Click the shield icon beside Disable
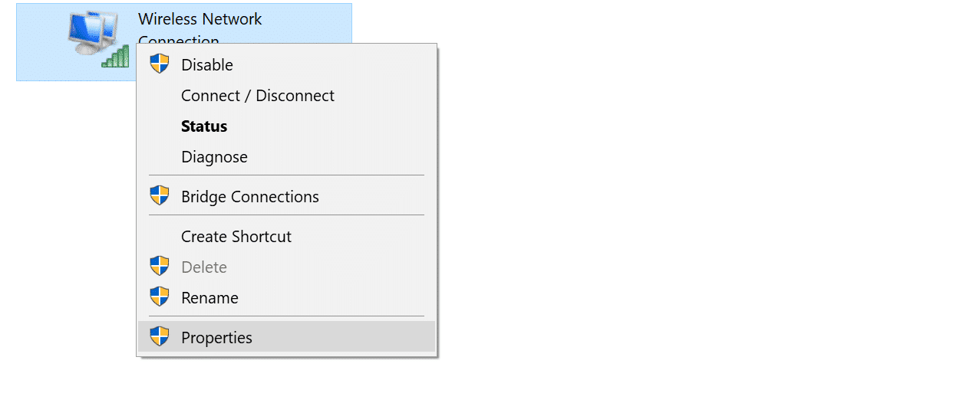The width and height of the screenshot is (973, 403). [x=159, y=64]
